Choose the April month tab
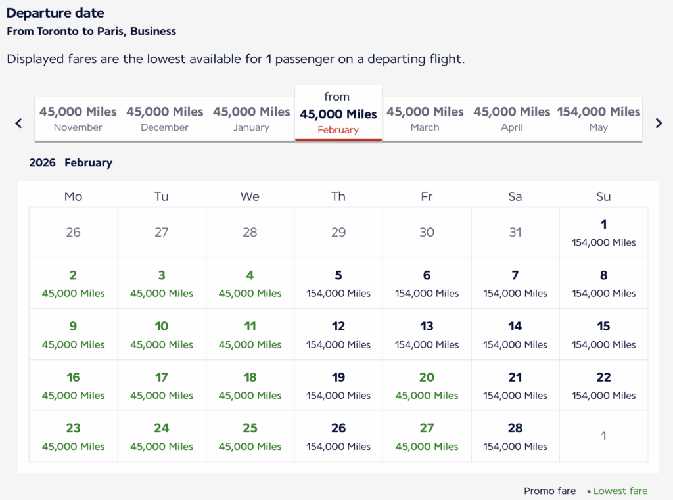The image size is (673, 500). click(512, 119)
